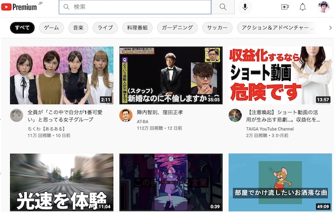
Task: Open the notifications bell
Action: coord(302,7)
